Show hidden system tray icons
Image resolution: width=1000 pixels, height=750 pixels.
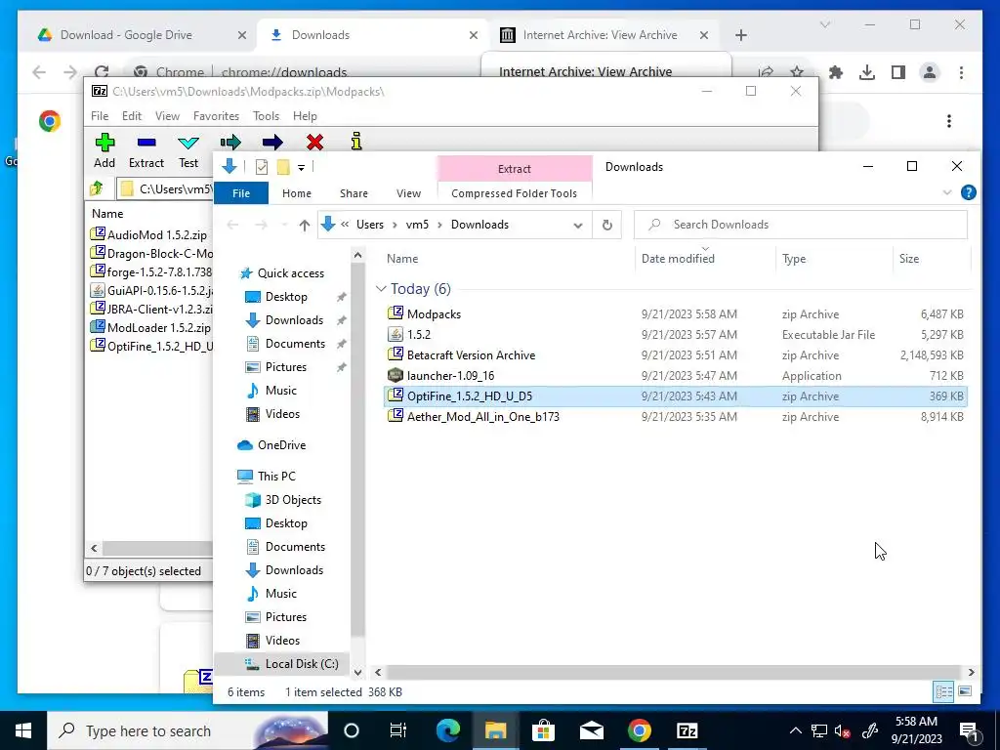click(795, 730)
